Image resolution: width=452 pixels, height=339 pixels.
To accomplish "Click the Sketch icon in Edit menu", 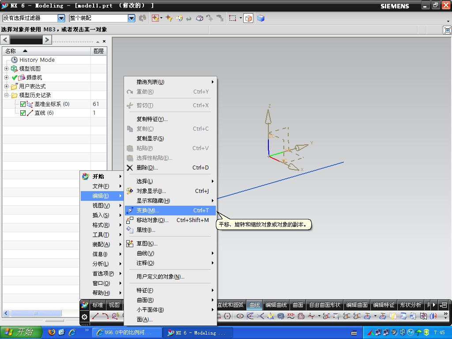I will click(x=130, y=244).
